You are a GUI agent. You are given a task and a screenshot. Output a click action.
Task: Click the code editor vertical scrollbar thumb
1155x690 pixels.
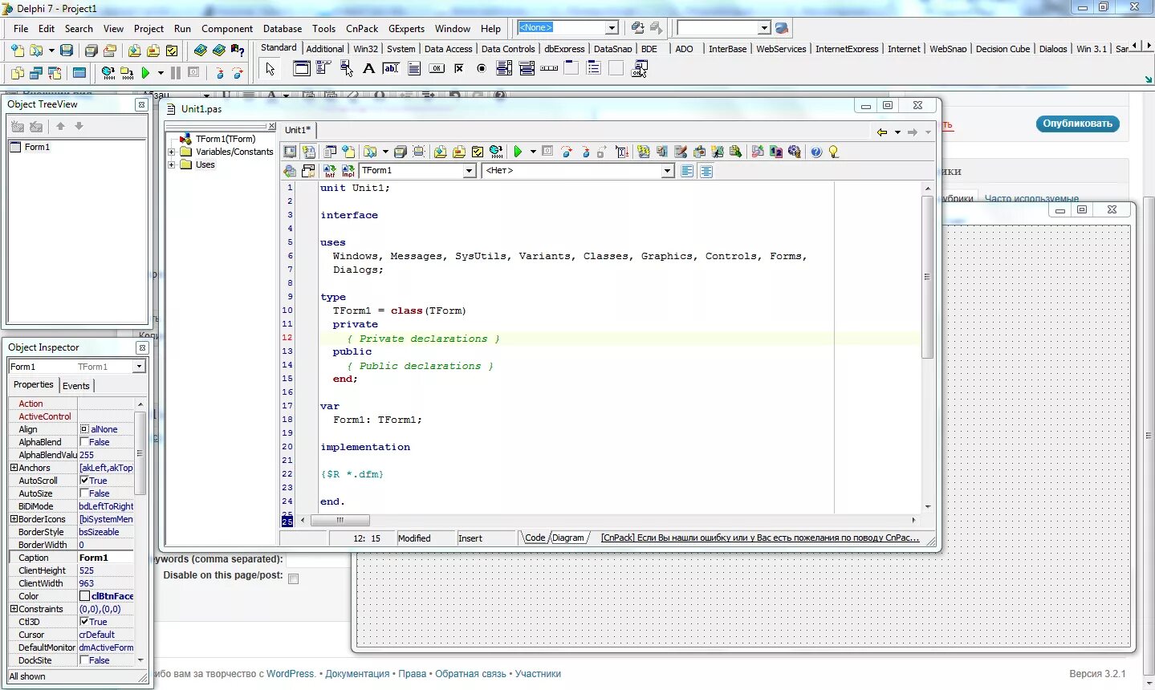(927, 276)
